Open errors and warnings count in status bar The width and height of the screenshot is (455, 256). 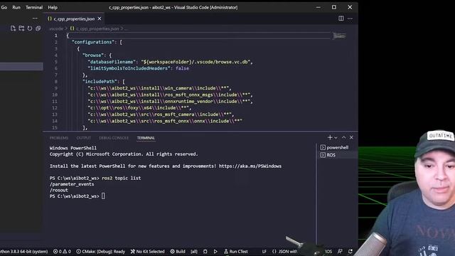pos(62,251)
